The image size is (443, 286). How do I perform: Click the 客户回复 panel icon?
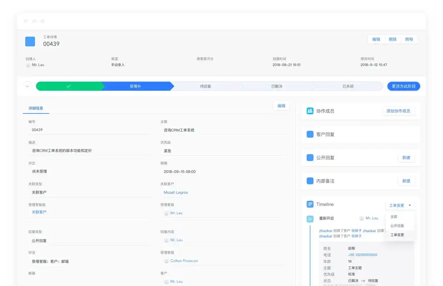click(309, 134)
